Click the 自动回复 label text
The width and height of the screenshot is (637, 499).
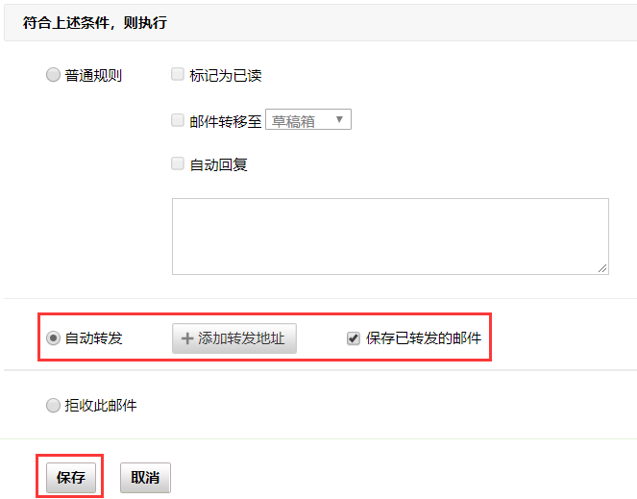(x=219, y=164)
